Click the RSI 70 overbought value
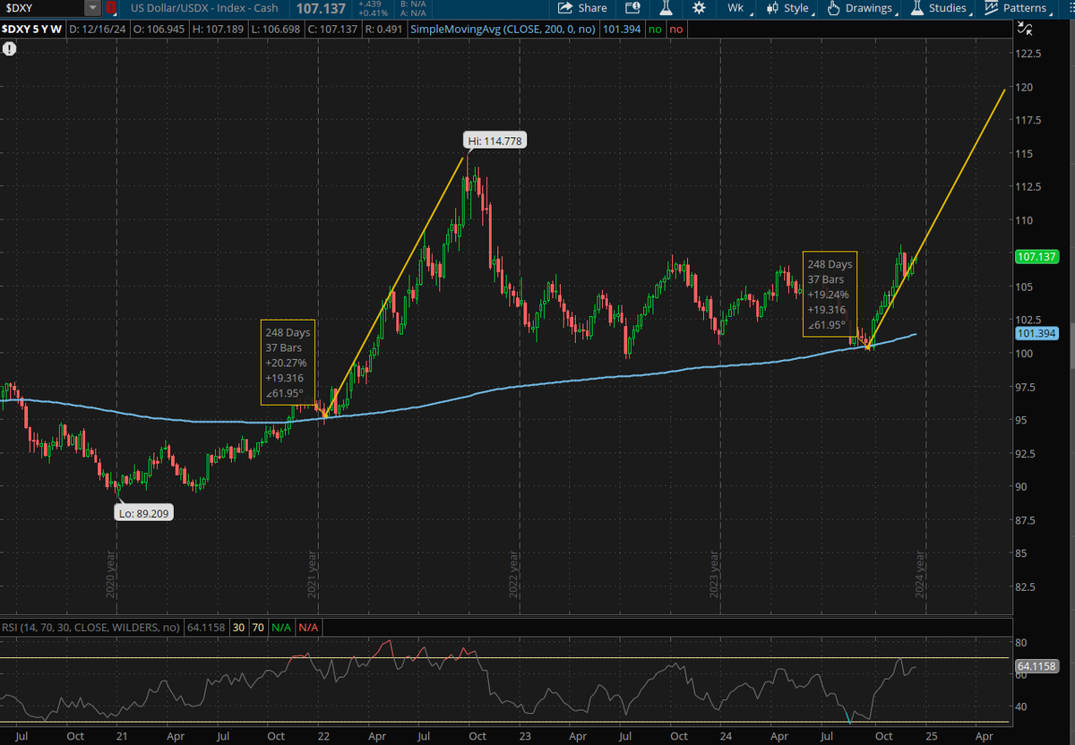Viewport: 1075px width, 745px height. pos(257,628)
